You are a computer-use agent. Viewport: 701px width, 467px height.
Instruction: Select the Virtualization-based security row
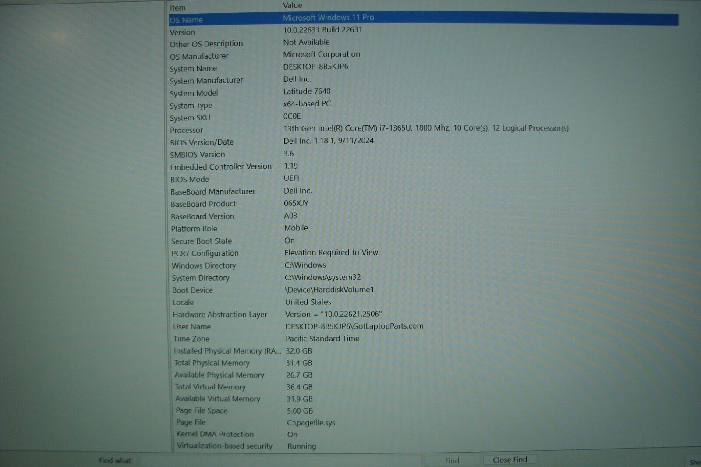coord(423,446)
